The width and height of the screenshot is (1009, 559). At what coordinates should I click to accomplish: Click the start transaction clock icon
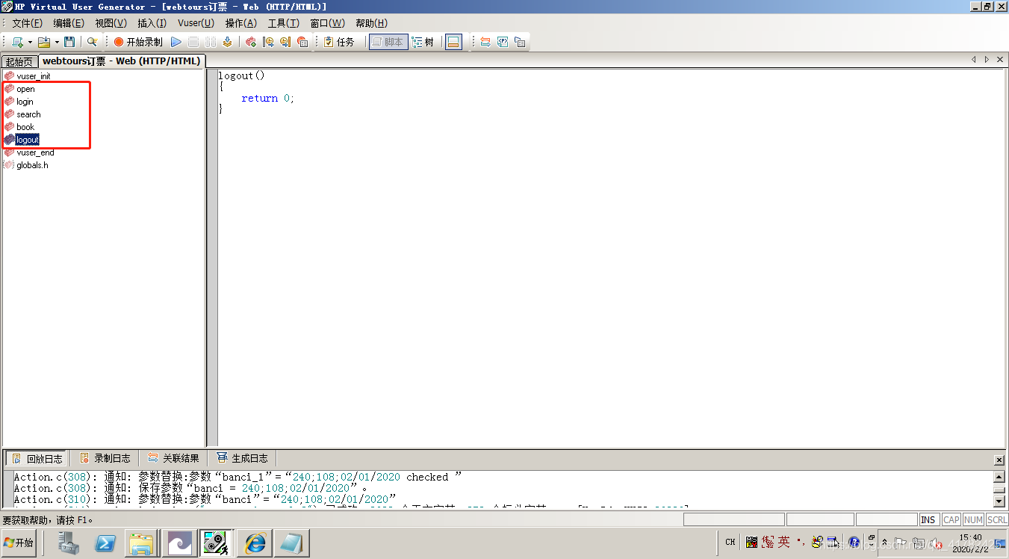pos(268,42)
